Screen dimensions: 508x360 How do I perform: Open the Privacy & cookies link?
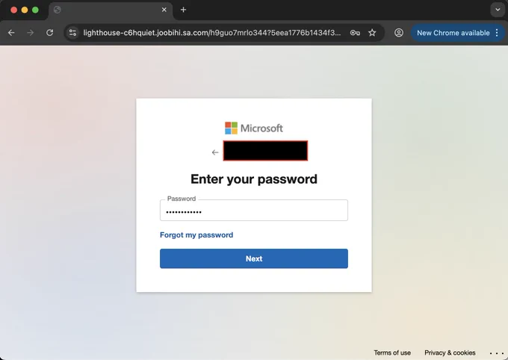coord(450,353)
